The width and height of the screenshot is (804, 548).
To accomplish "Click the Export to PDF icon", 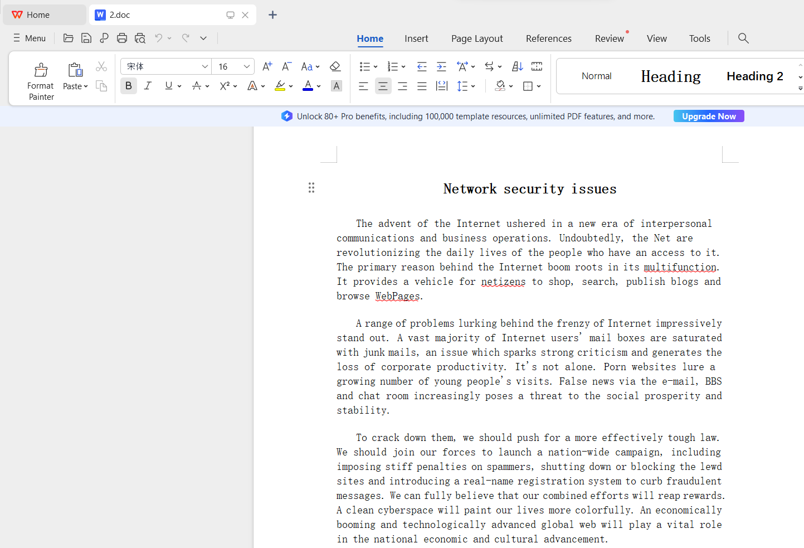I will click(104, 38).
